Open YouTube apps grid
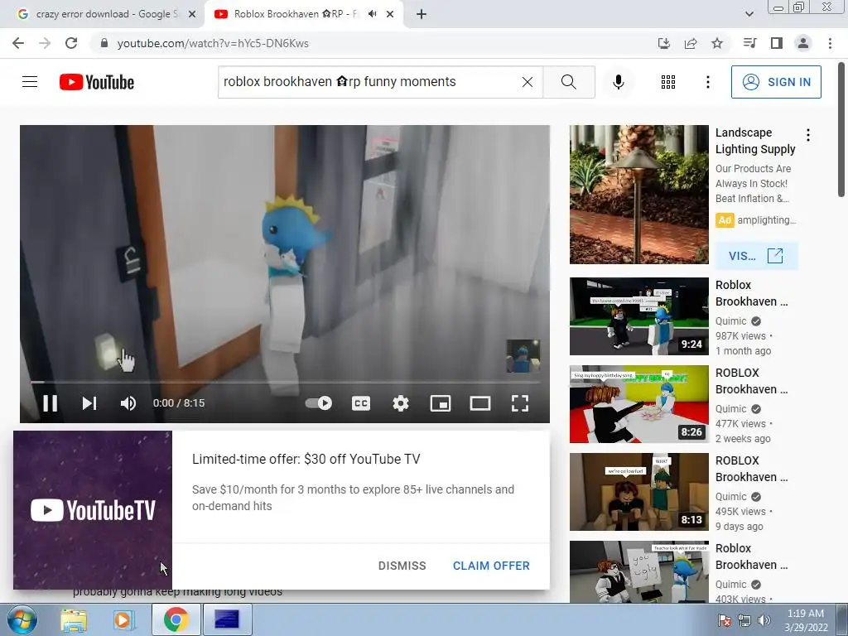The image size is (848, 636). 668,82
